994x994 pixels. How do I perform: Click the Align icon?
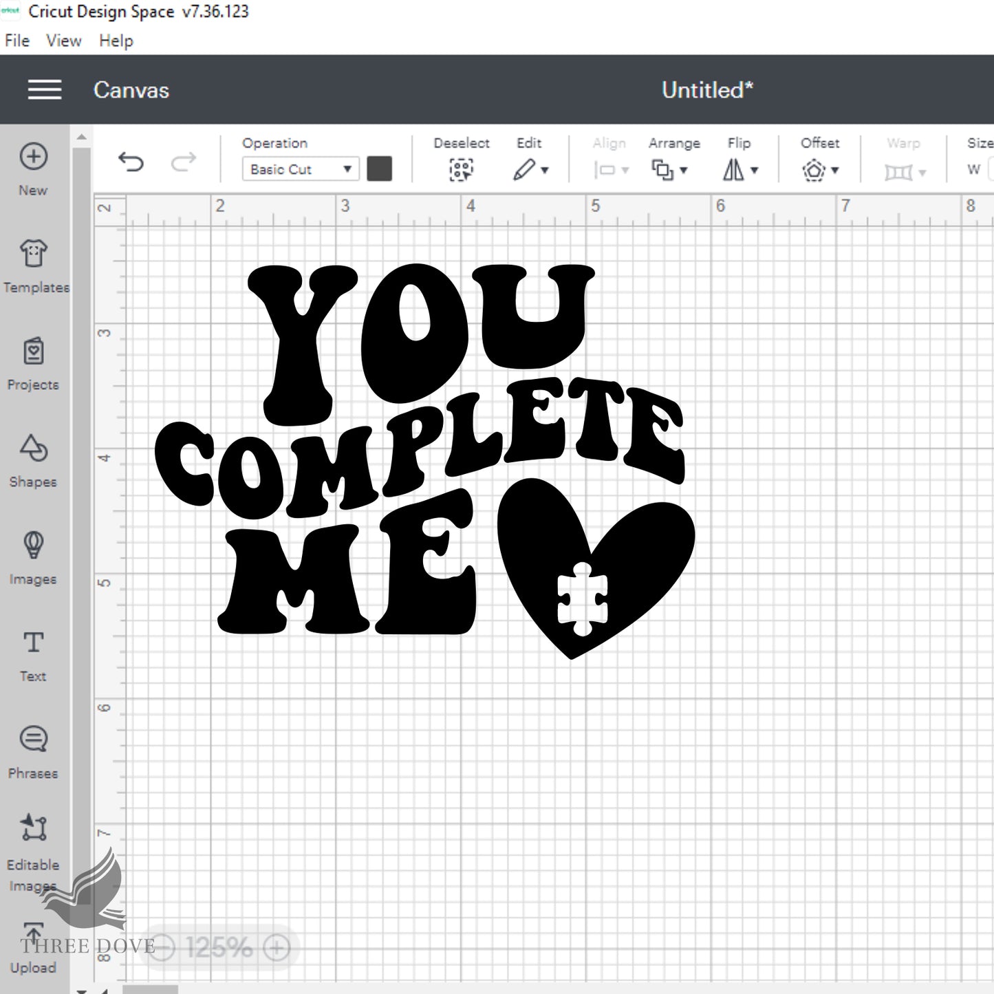pyautogui.click(x=605, y=170)
